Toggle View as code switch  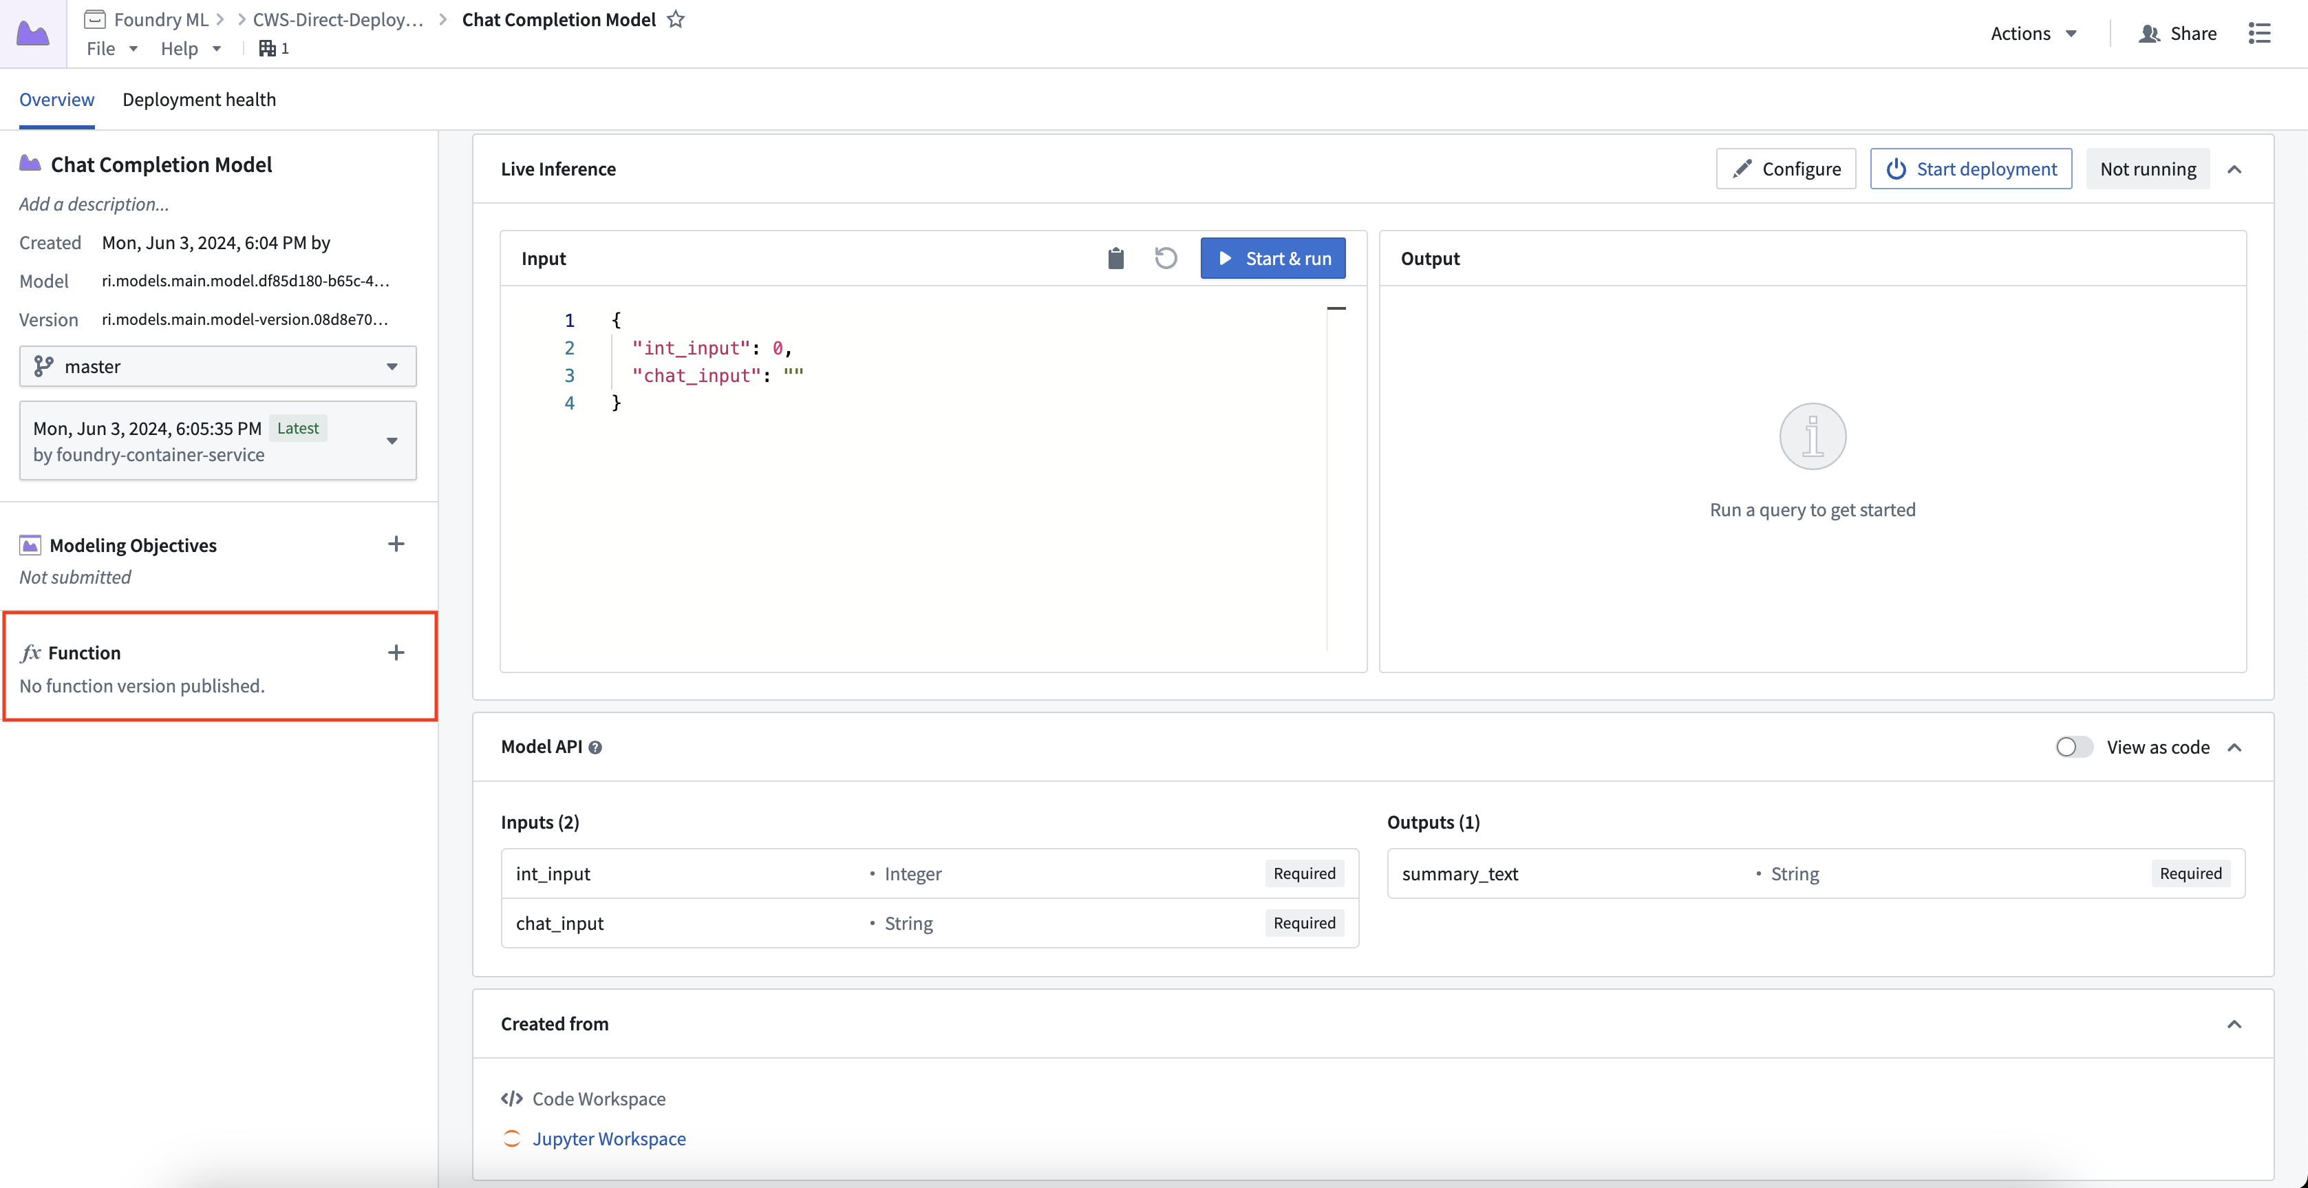pos(2073,746)
